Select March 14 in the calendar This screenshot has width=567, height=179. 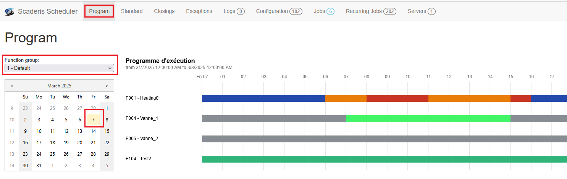click(93, 131)
